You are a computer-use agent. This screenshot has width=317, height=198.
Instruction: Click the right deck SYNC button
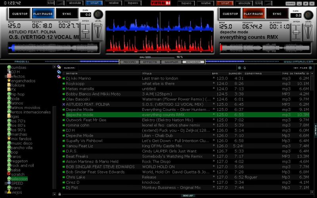coord(277,14)
